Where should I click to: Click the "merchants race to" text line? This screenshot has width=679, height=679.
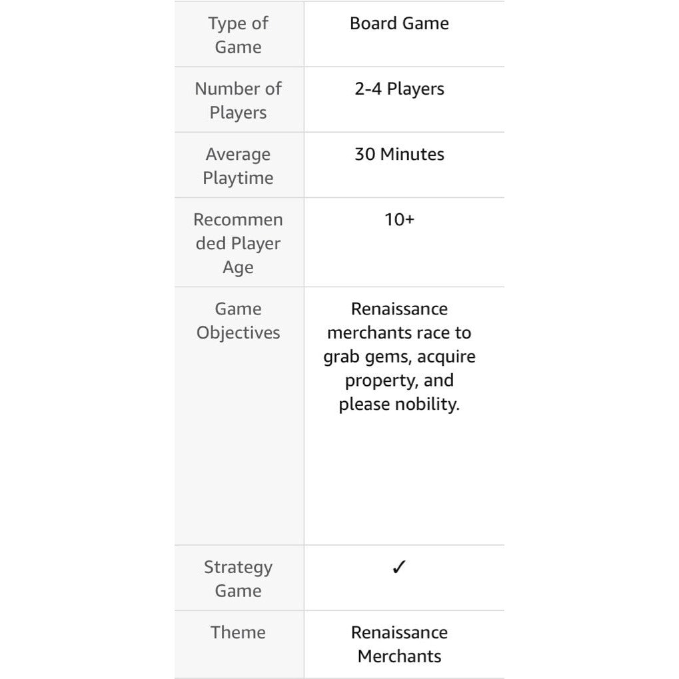click(399, 333)
